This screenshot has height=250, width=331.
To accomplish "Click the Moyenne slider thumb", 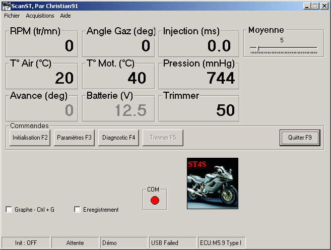I will pyautogui.click(x=258, y=48).
